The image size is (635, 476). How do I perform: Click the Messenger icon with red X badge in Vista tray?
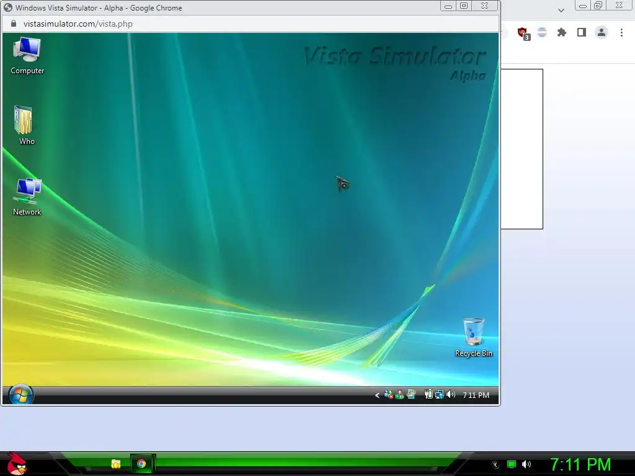coord(388,395)
